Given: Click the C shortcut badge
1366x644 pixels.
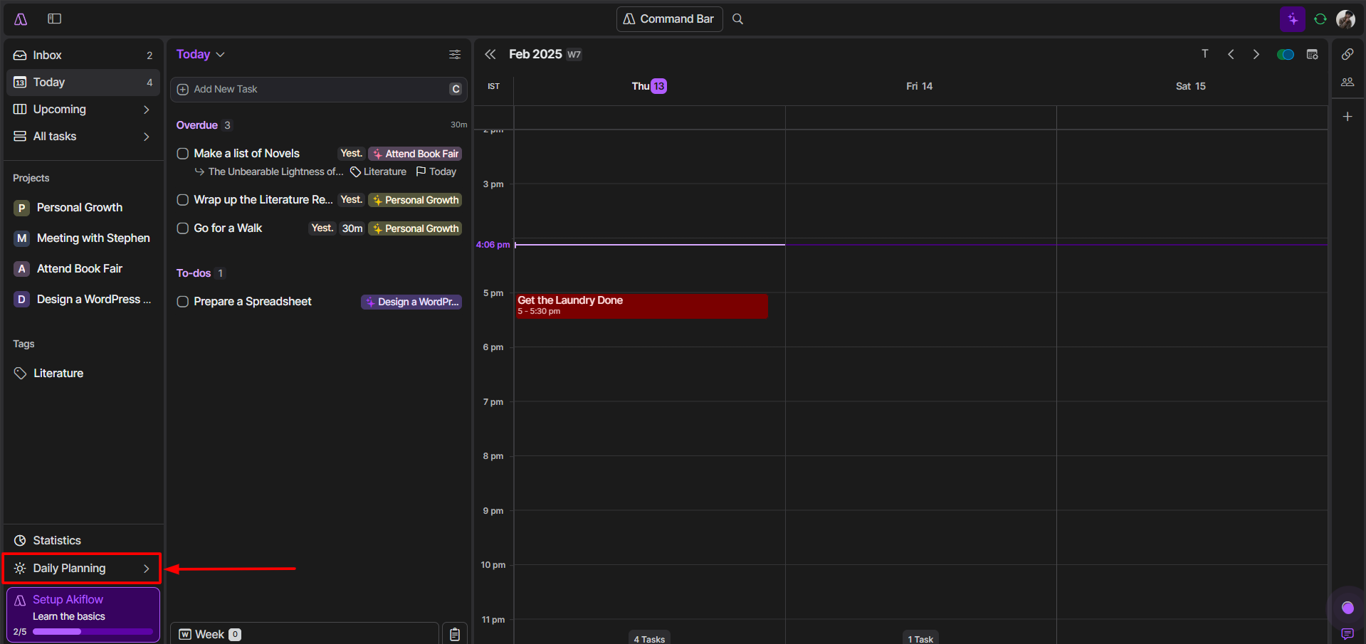Looking at the screenshot, I should coord(456,89).
